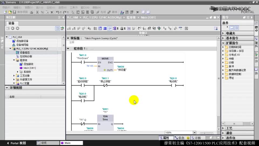The width and height of the screenshot is (259, 146).
Task: Select 设备组态 in project tree
Action: pyautogui.click(x=25, y=52)
